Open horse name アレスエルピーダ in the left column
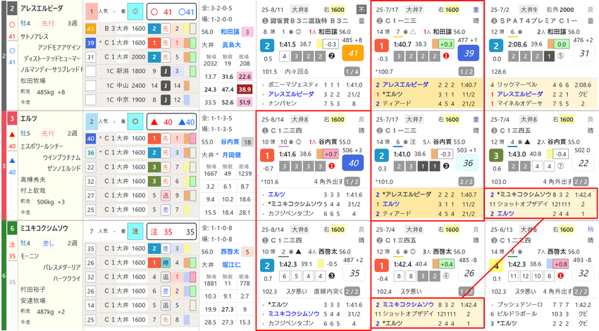Screen dimensions: 599x331 (x=42, y=8)
